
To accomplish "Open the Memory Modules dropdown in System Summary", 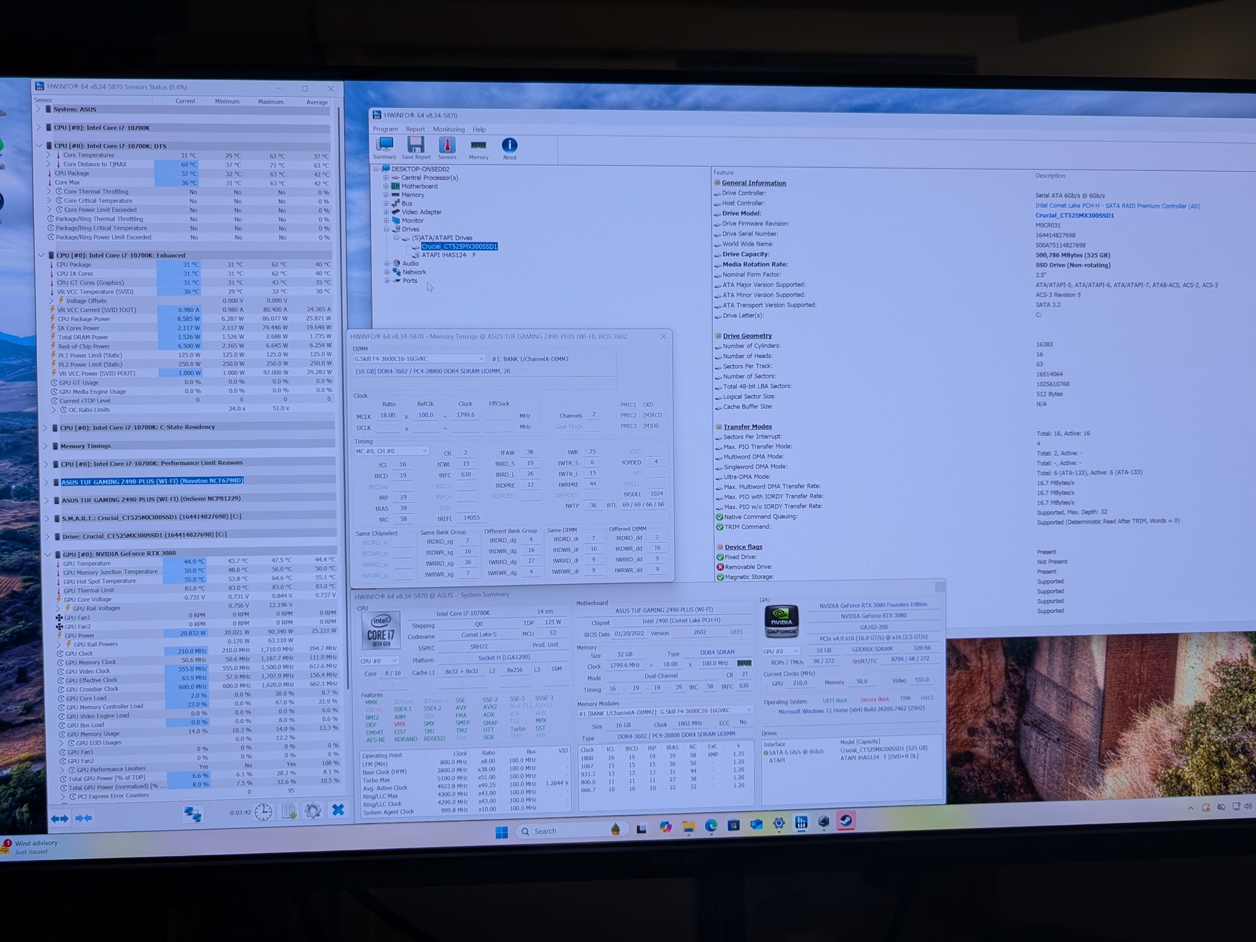I will [665, 711].
